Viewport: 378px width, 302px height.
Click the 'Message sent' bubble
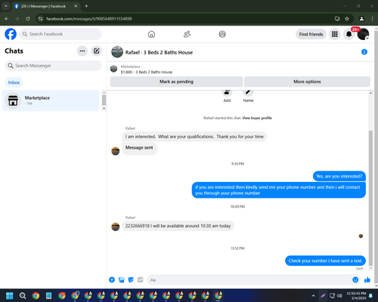point(139,148)
